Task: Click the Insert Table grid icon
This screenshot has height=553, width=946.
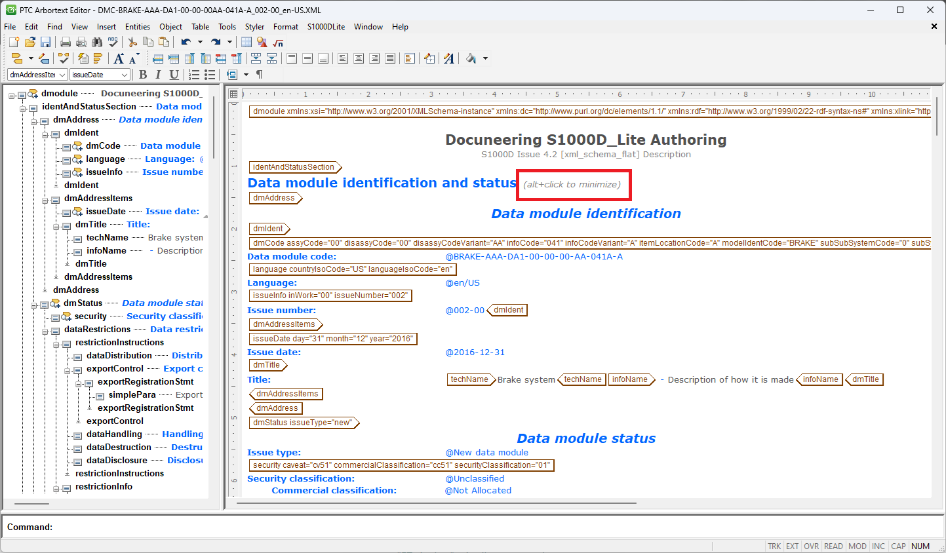Action: 246,42
